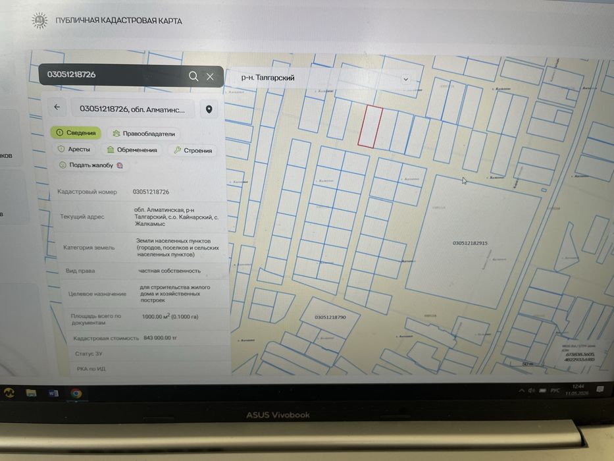Click the частная собственность value
Screen dimensions: 614x461
point(170,271)
